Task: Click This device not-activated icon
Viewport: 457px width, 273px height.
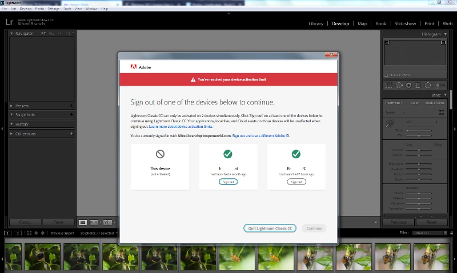Action: [x=160, y=154]
